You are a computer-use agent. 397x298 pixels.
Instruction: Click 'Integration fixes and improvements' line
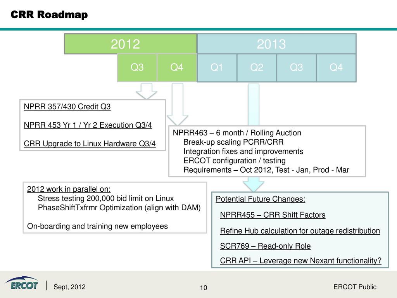[243, 151]
